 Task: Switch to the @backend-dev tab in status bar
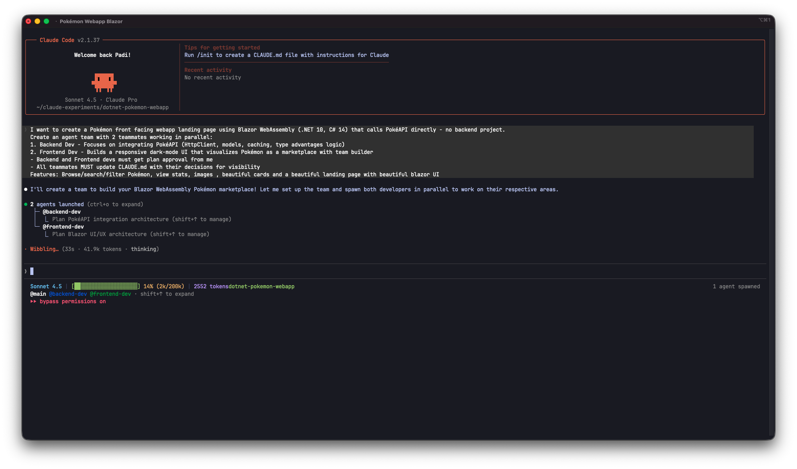(68, 294)
